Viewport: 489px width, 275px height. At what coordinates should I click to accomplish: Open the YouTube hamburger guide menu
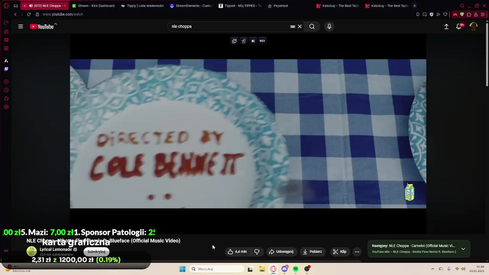[21, 26]
